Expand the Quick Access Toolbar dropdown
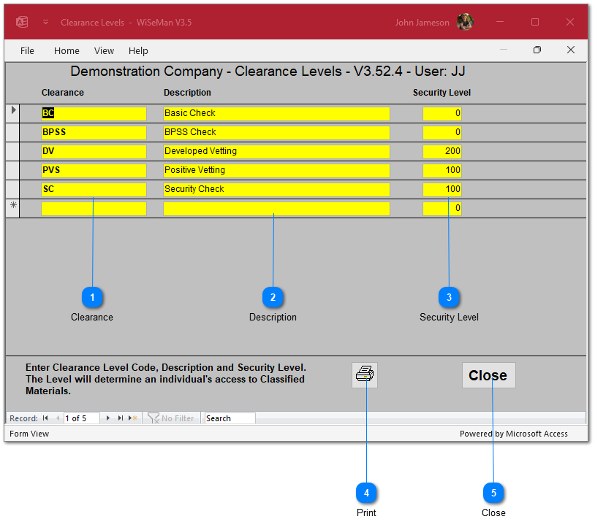Viewport: 595px width, 530px height. point(45,22)
